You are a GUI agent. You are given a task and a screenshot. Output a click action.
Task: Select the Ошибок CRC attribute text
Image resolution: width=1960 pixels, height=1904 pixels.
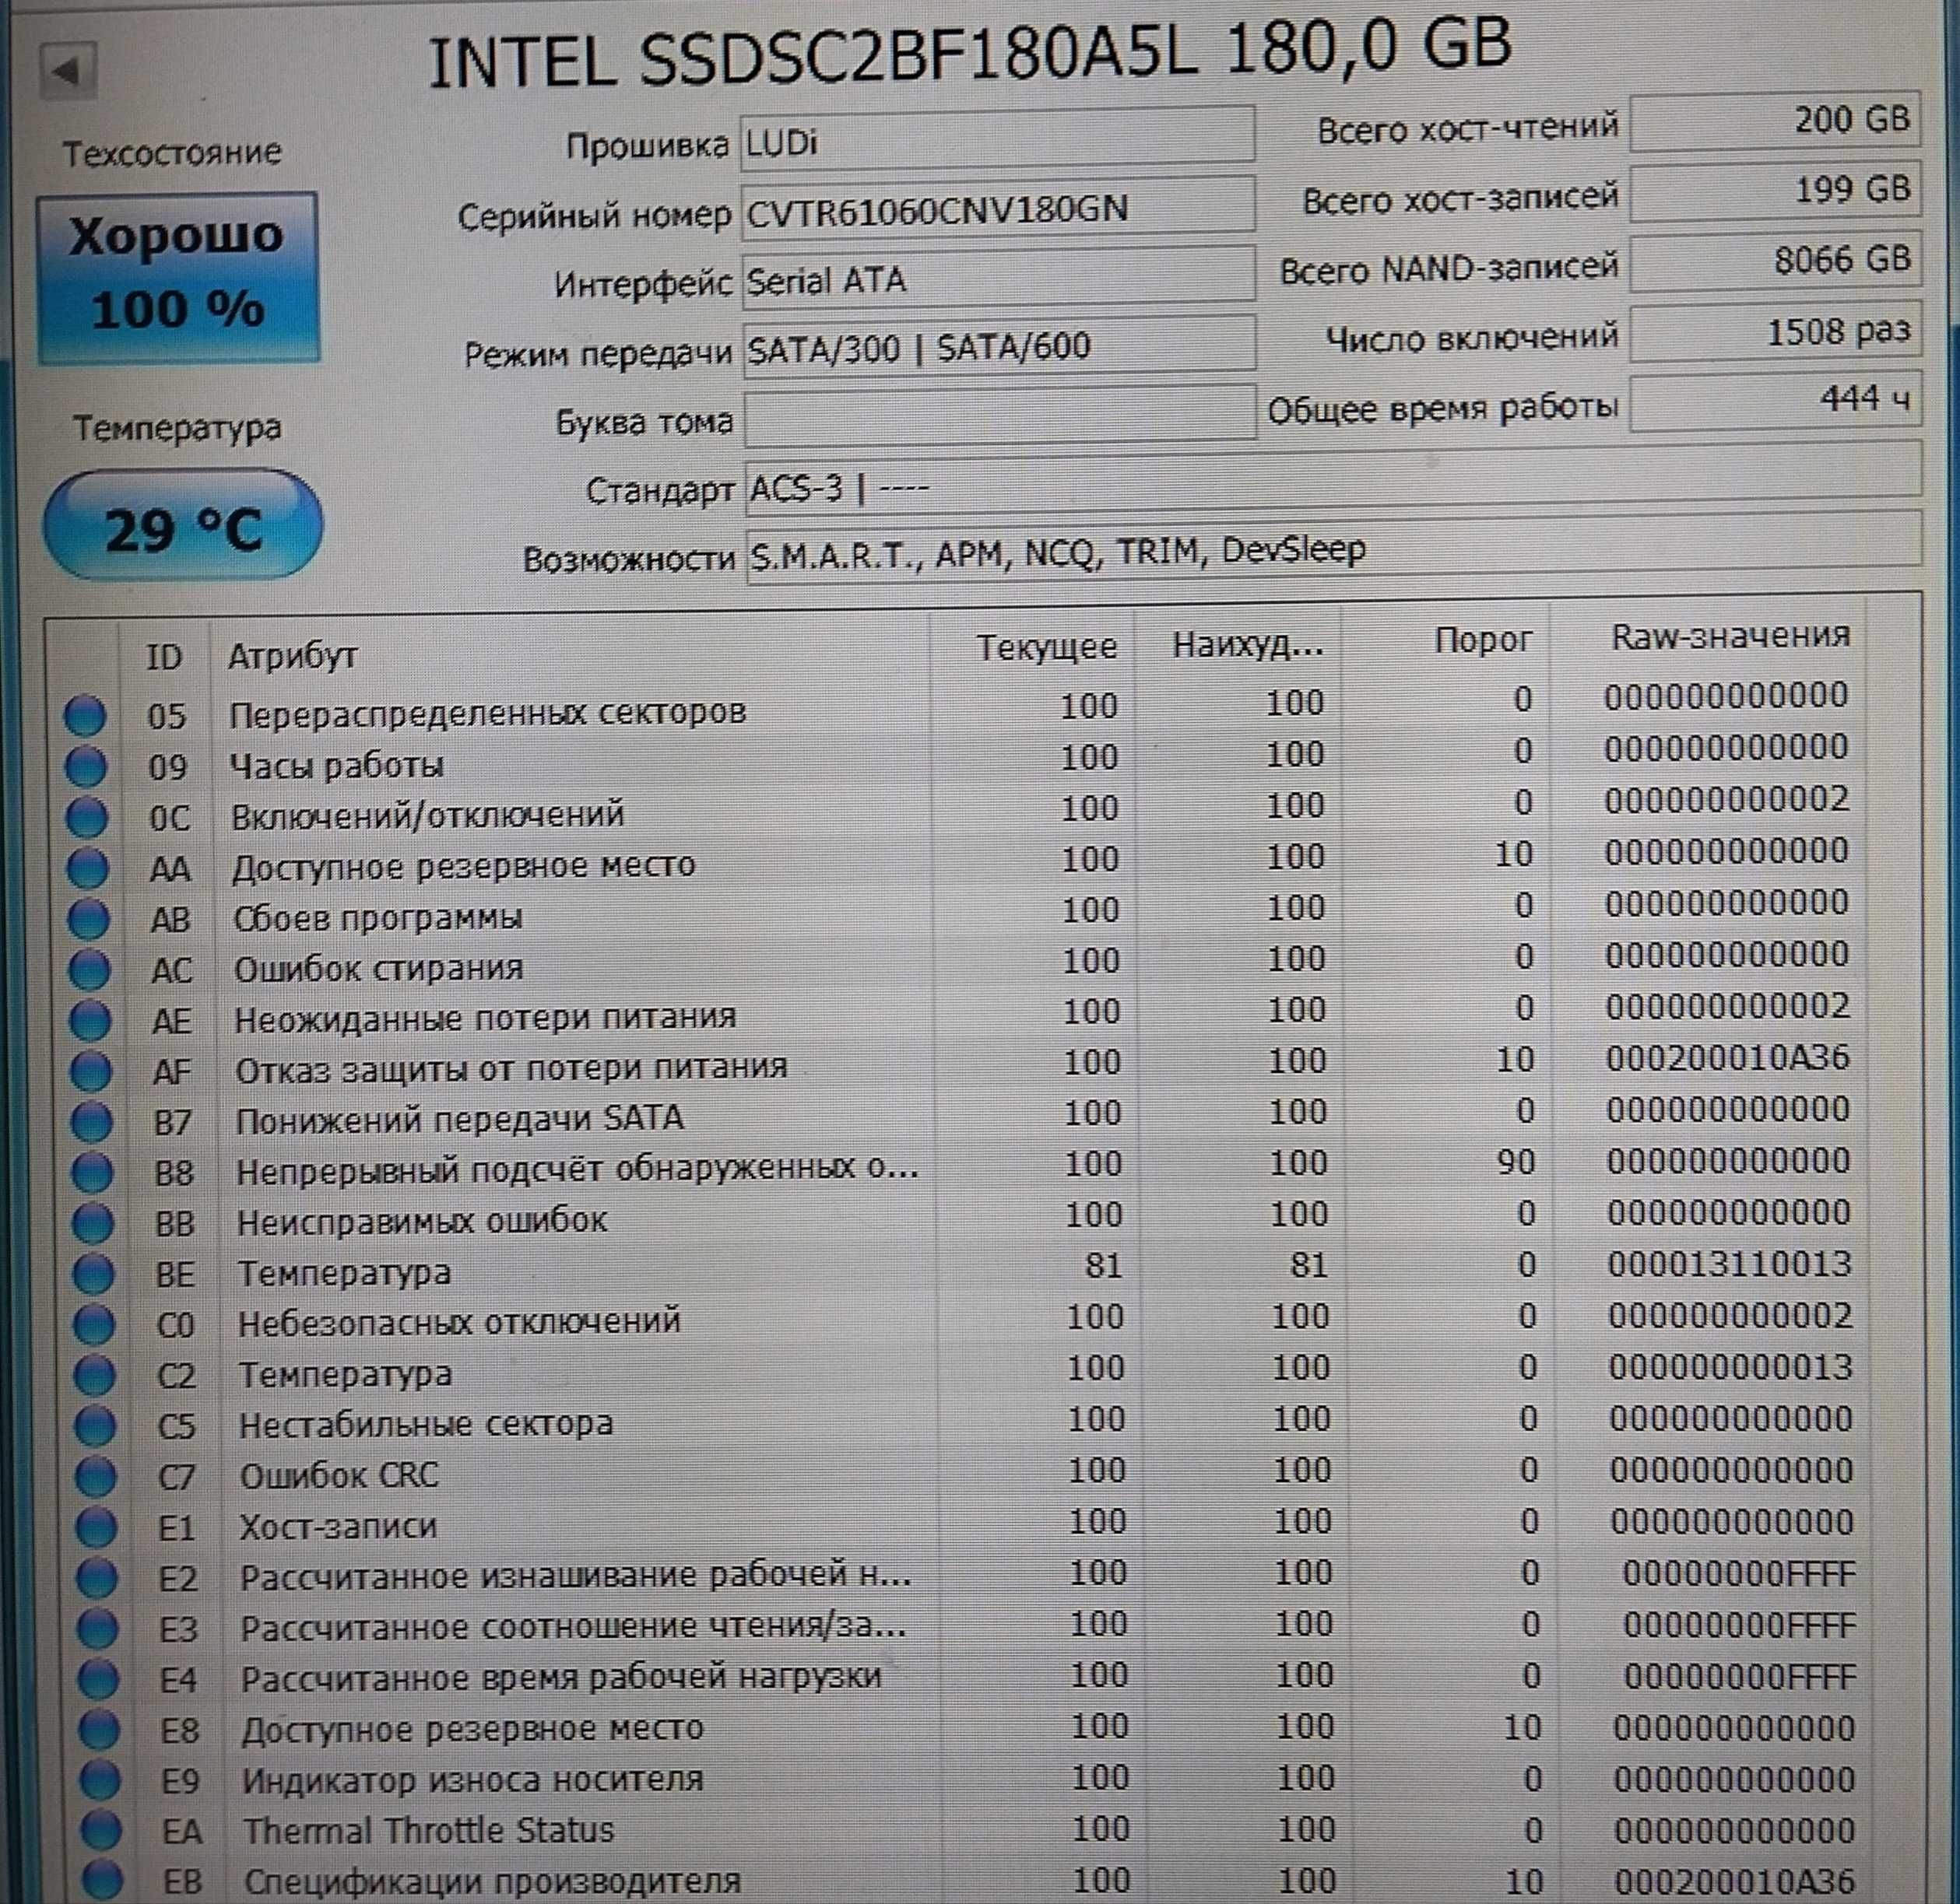coord(338,1476)
